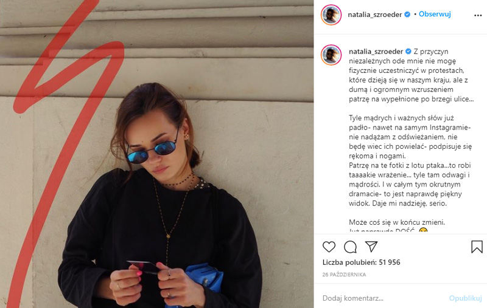This screenshot has width=487, height=308.
Task: Open natalia_szroeder username in the caption
Action: (376, 52)
